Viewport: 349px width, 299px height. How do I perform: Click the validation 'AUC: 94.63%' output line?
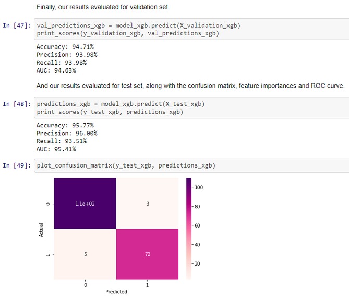[x=56, y=70]
